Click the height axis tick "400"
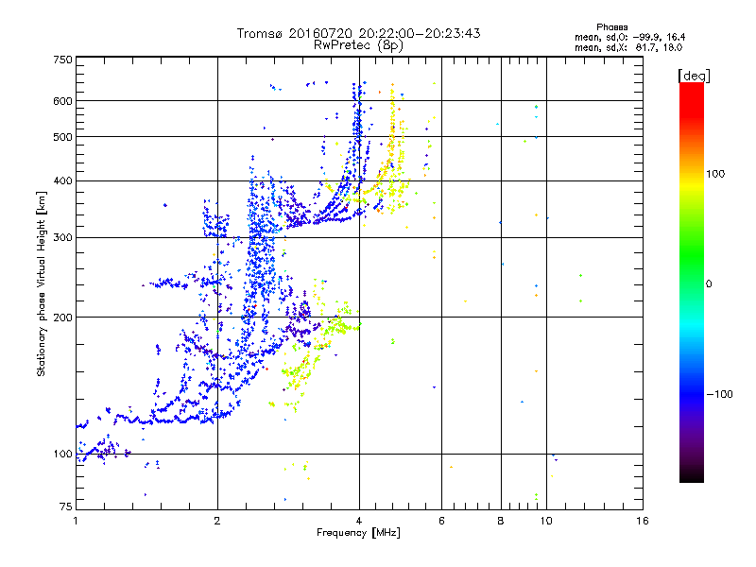Screen dimensions: 756x567 pos(62,180)
